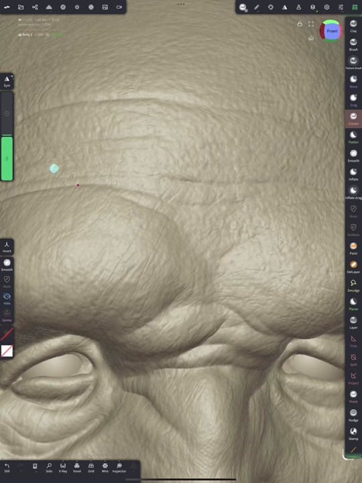This screenshot has height=483, width=362.
Task: Select the Trim tool
Action: tap(353, 341)
